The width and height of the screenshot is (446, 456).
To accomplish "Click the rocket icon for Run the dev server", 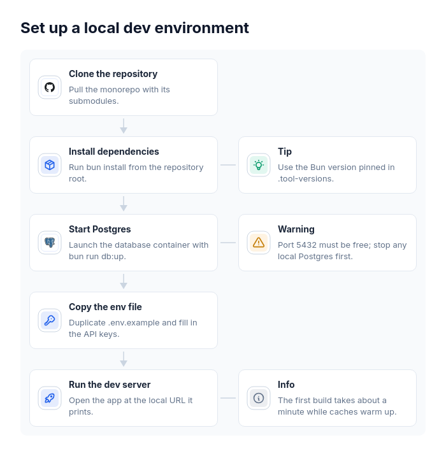I will click(50, 398).
